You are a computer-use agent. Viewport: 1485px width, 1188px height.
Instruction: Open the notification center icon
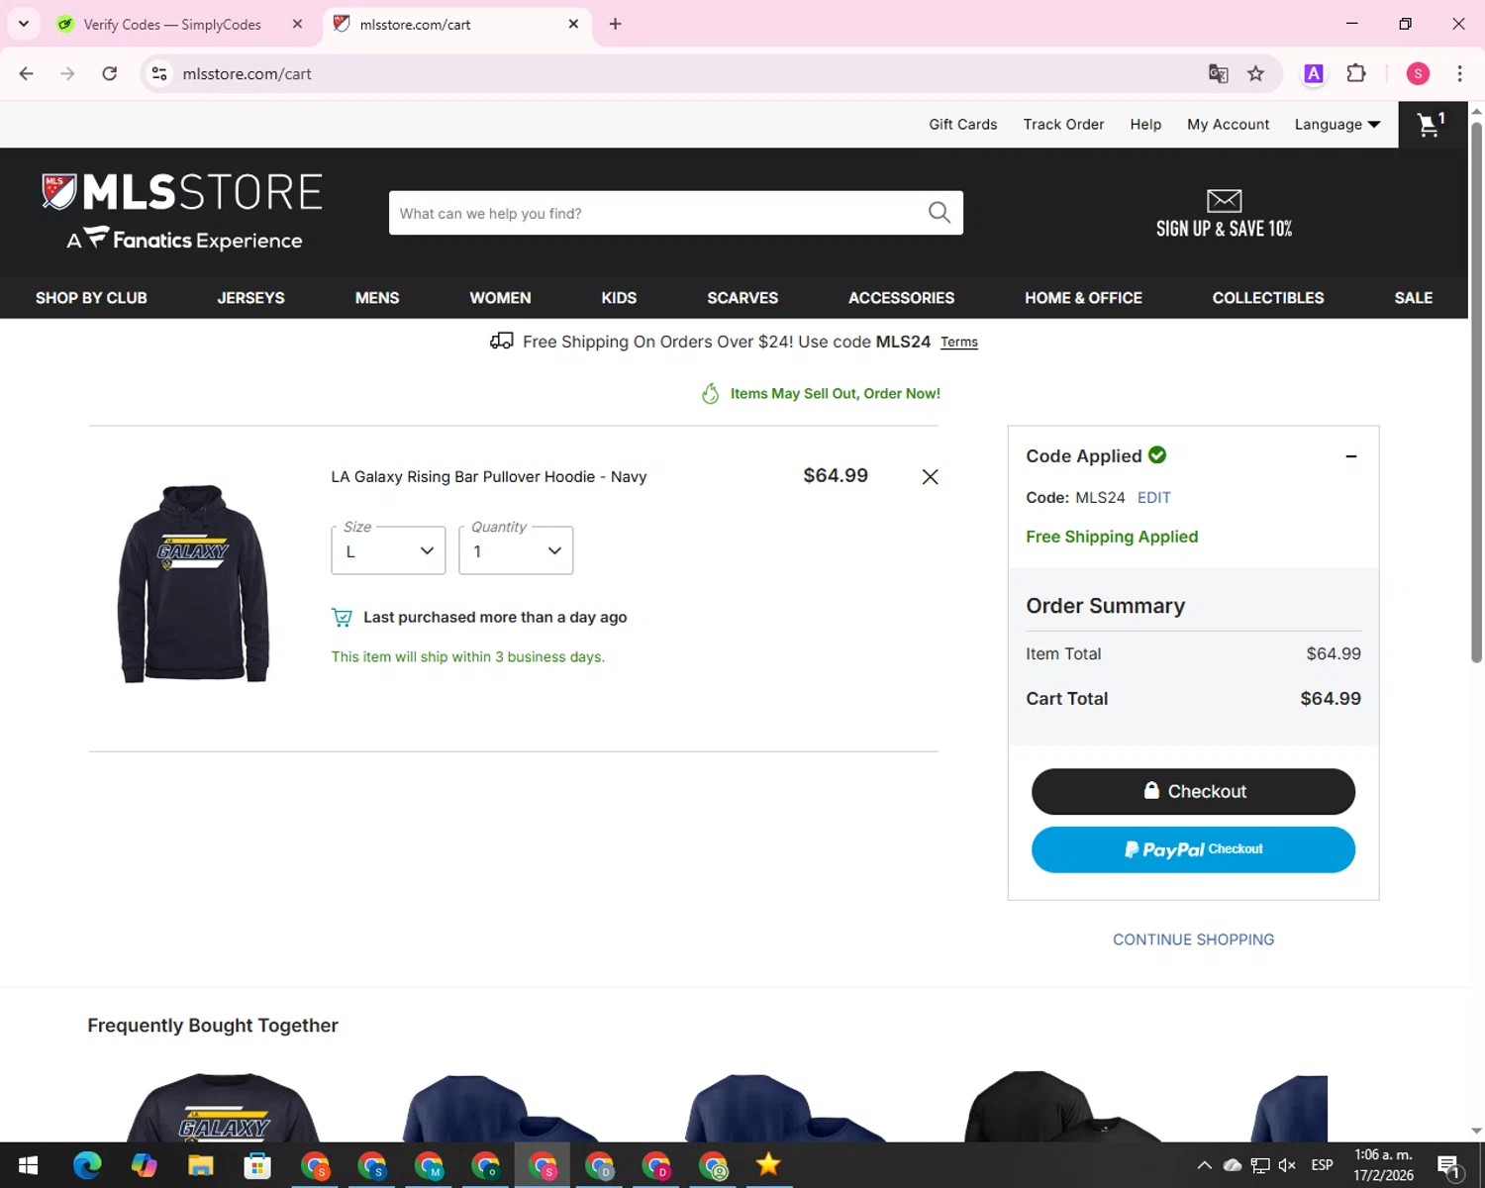point(1449,1166)
